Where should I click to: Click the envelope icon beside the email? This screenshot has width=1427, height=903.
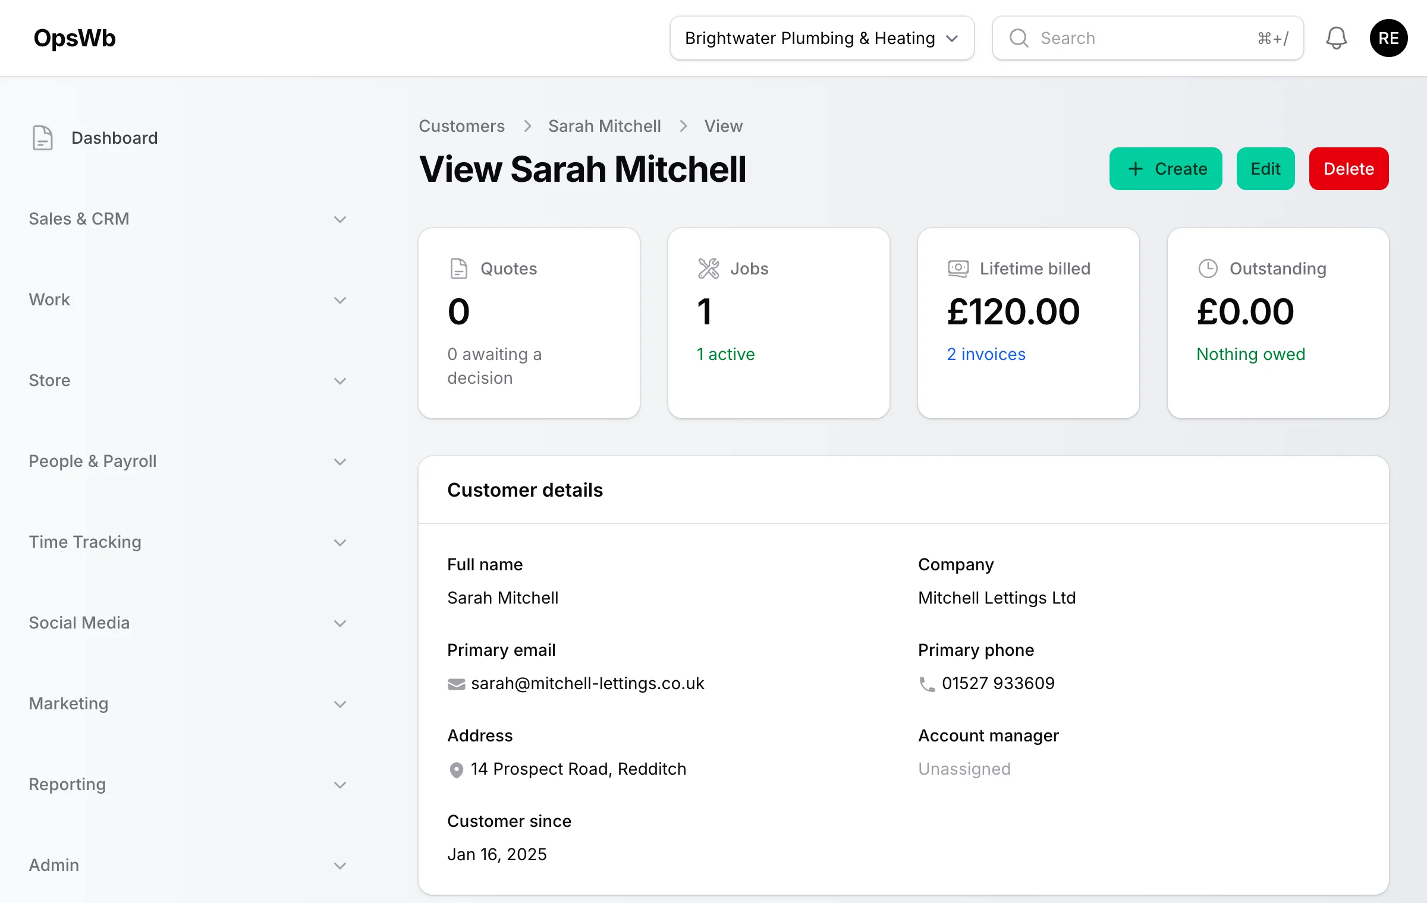[x=456, y=684]
